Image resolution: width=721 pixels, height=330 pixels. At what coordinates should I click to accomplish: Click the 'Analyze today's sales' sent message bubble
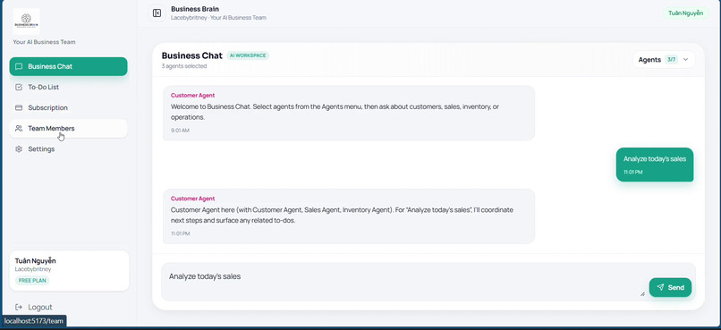click(655, 165)
